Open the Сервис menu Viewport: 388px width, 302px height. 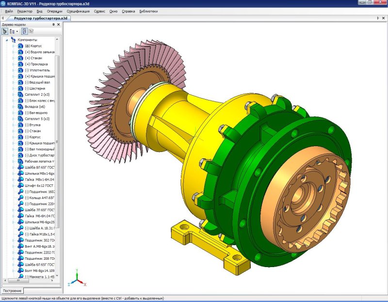click(99, 11)
